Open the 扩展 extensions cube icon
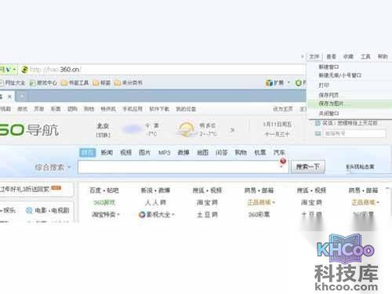Image resolution: width=392 pixels, height=294 pixels. click(x=269, y=83)
